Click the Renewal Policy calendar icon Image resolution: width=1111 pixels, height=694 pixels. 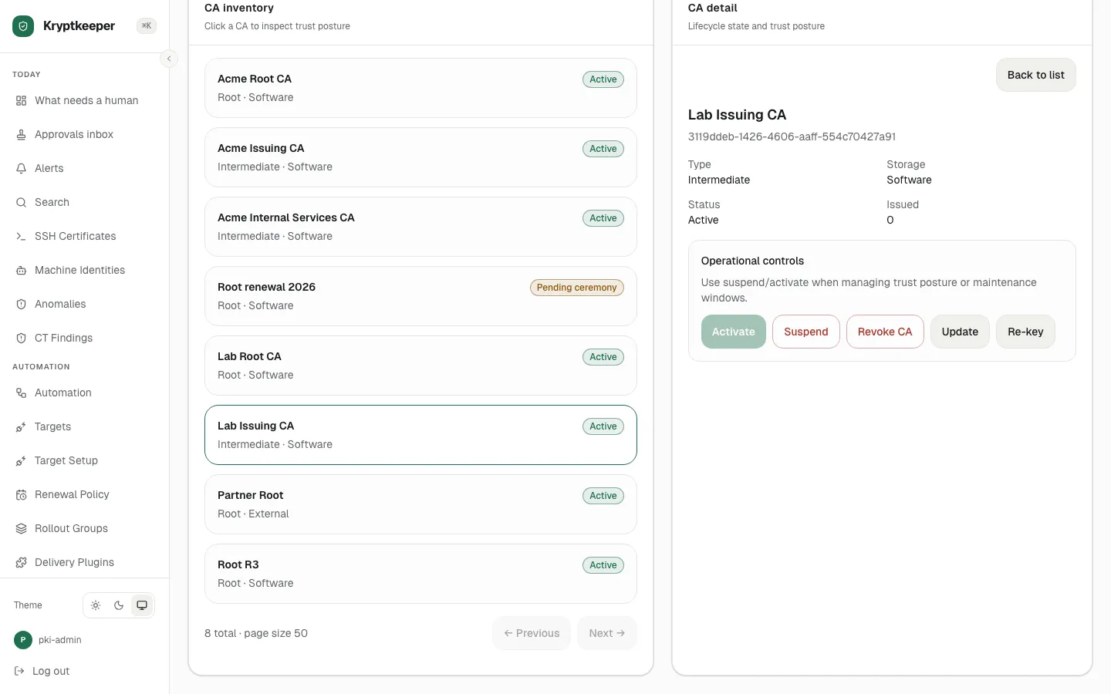21,495
